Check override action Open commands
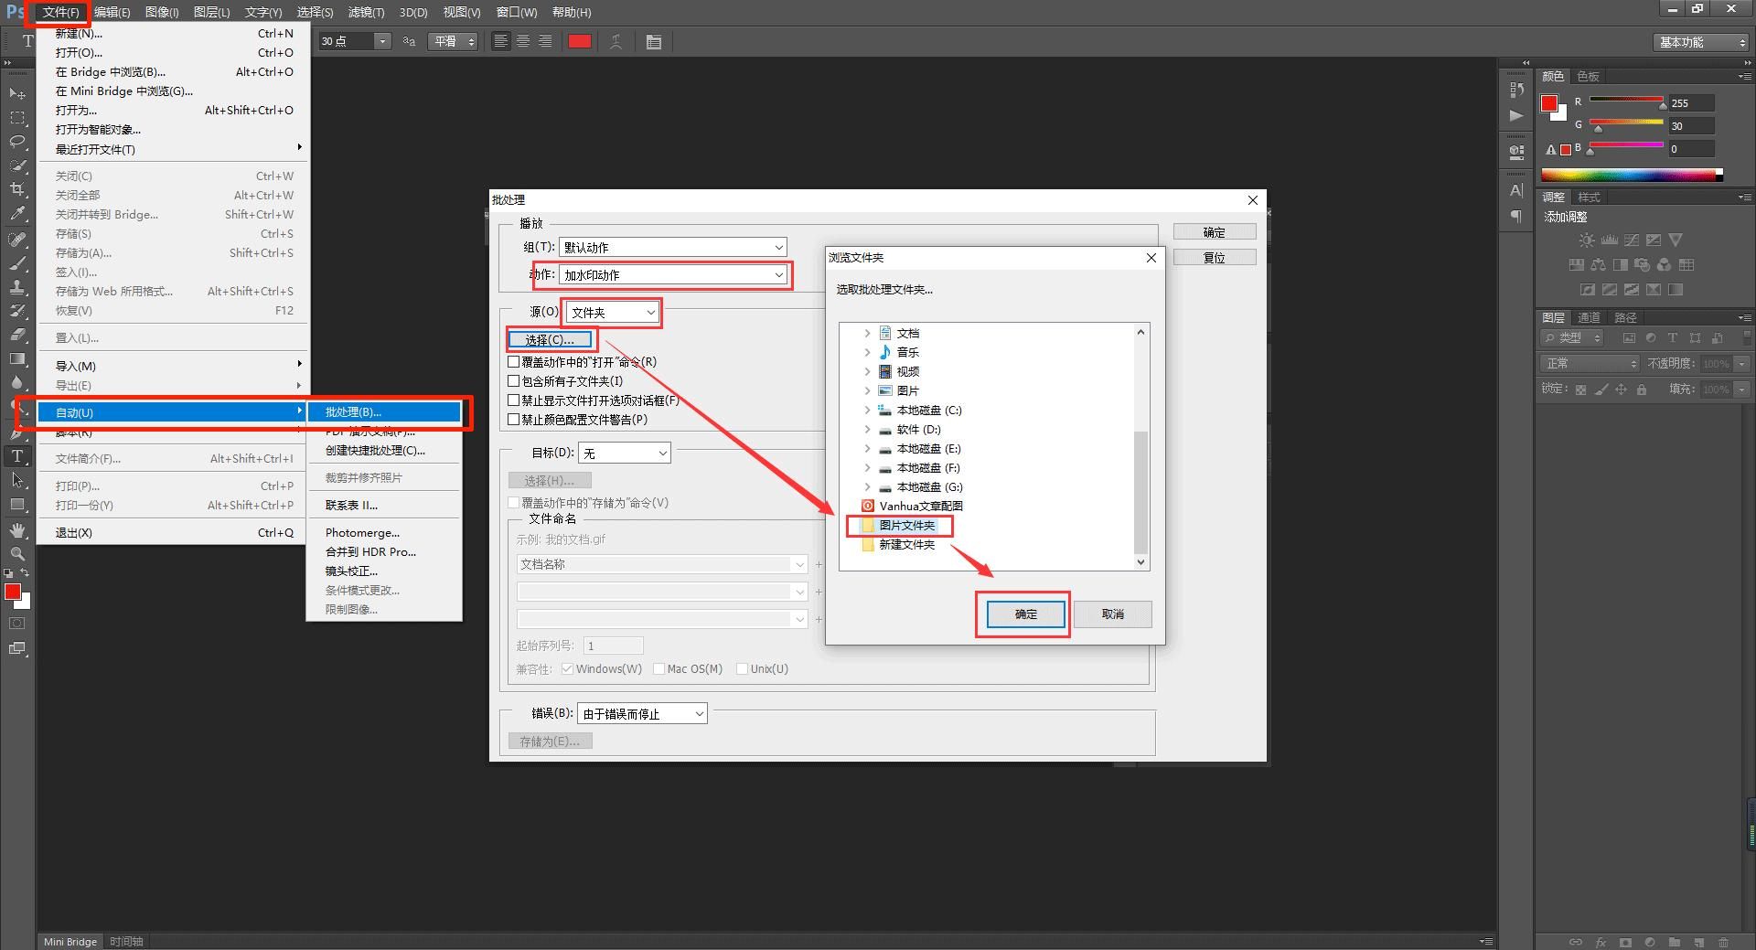This screenshot has width=1756, height=950. pyautogui.click(x=514, y=362)
